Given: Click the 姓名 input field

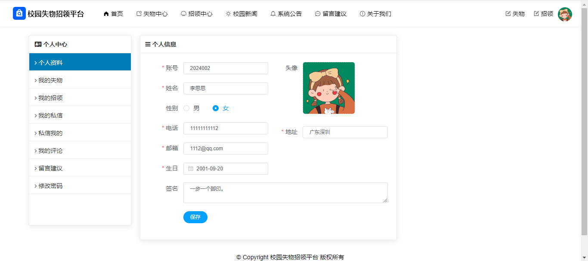Looking at the screenshot, I should pos(226,88).
